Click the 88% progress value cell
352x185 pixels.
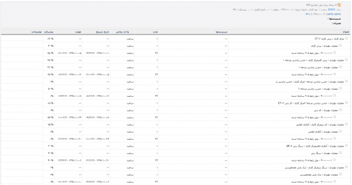coord(49,74)
